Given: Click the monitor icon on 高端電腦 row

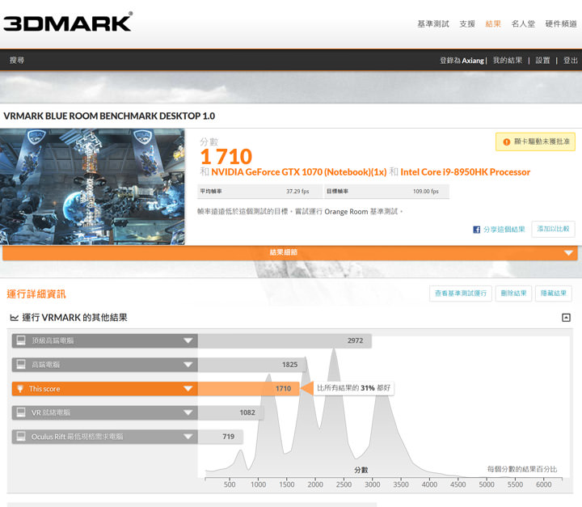Looking at the screenshot, I should [21, 365].
